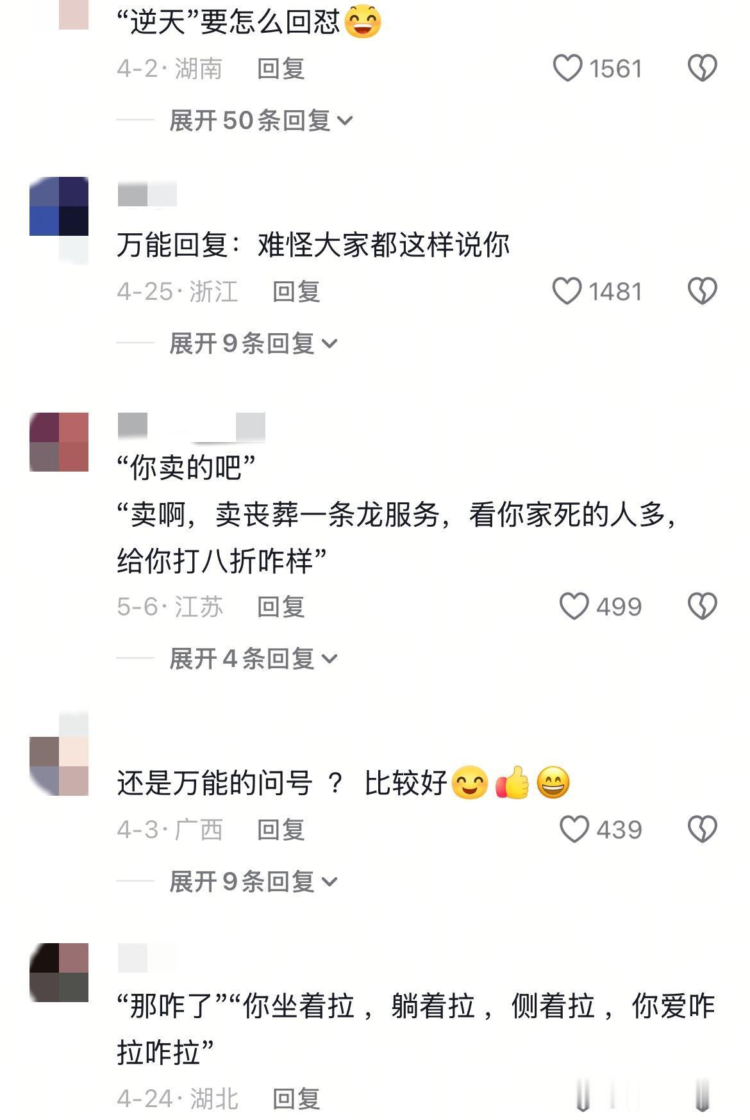Screen dimensions: 750x1120
Task: Tap 回复 on the 5-6 Jiangsu comment
Action: pyautogui.click(x=281, y=607)
